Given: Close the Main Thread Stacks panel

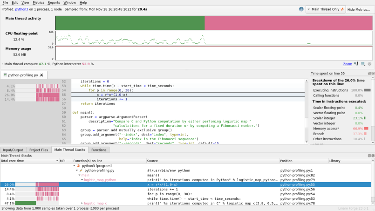Looking at the screenshot, I should pos(373,156).
